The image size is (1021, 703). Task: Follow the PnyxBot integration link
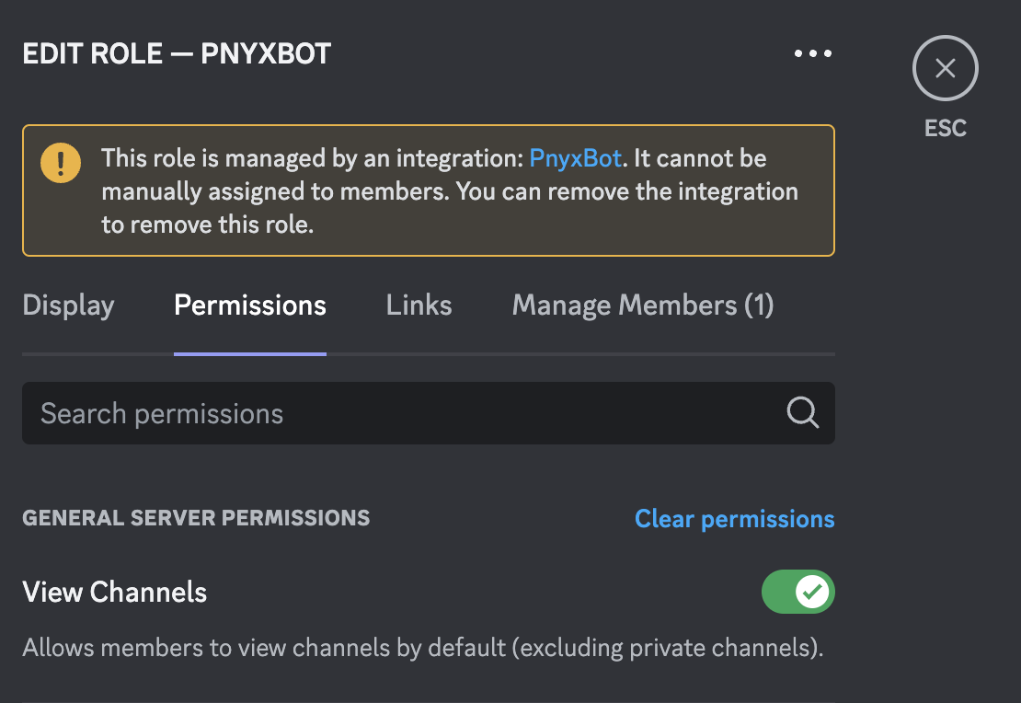(576, 158)
